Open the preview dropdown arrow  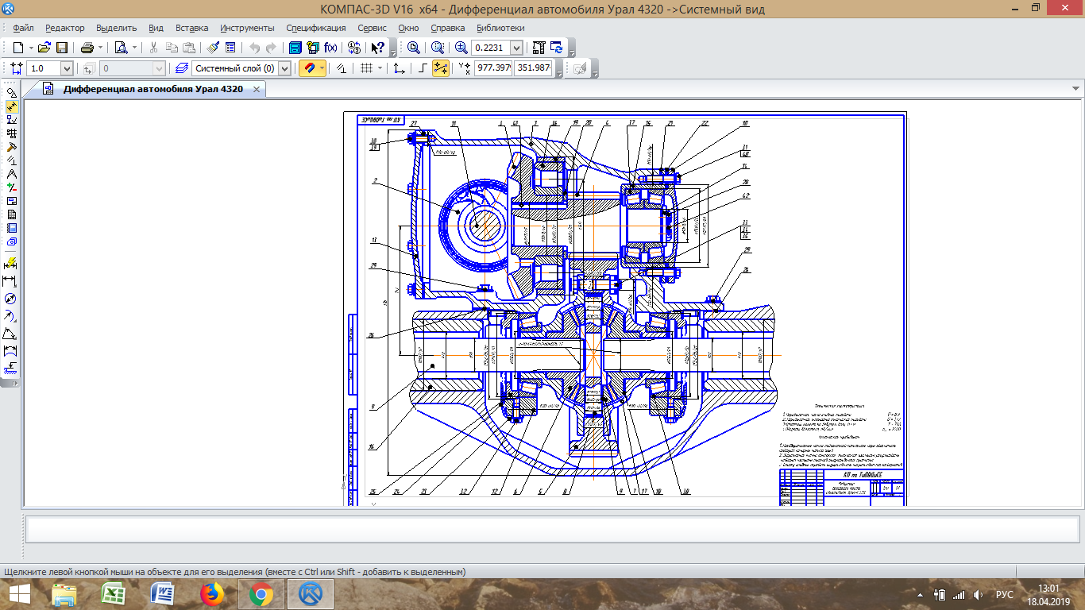pos(134,48)
